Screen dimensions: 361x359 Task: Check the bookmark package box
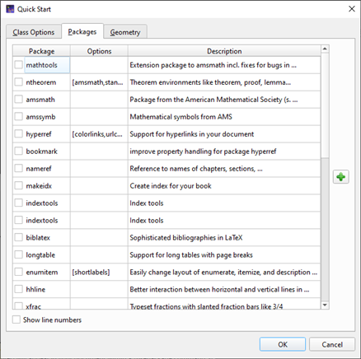pos(19,152)
